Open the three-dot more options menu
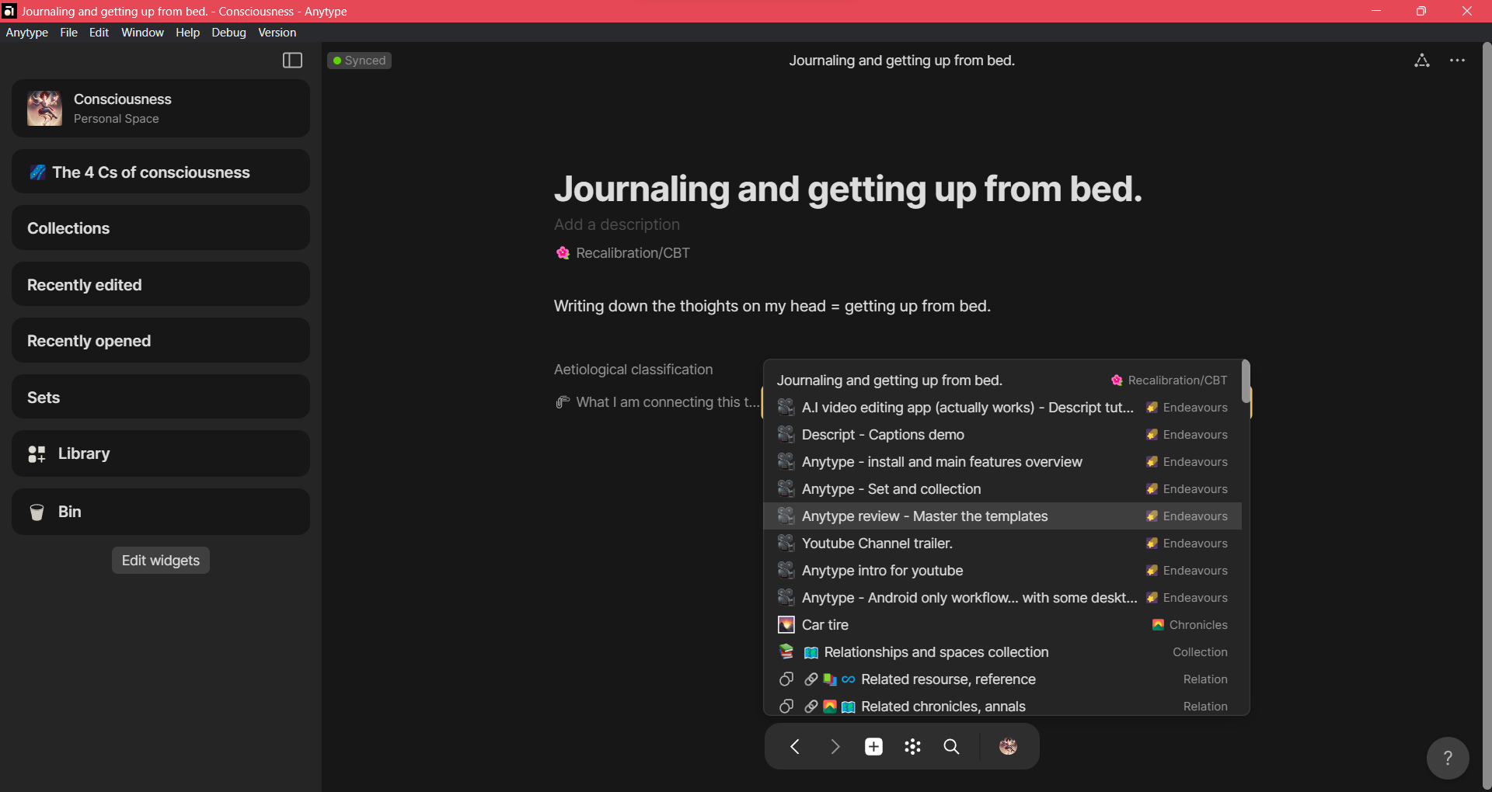This screenshot has height=792, width=1492. [1457, 61]
